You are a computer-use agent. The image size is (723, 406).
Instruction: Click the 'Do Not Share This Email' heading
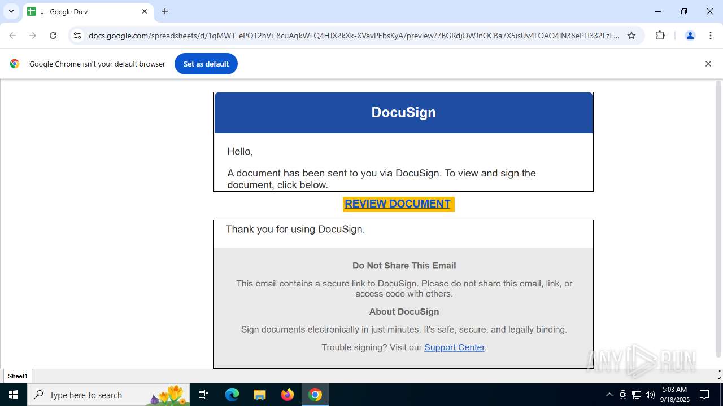click(404, 266)
